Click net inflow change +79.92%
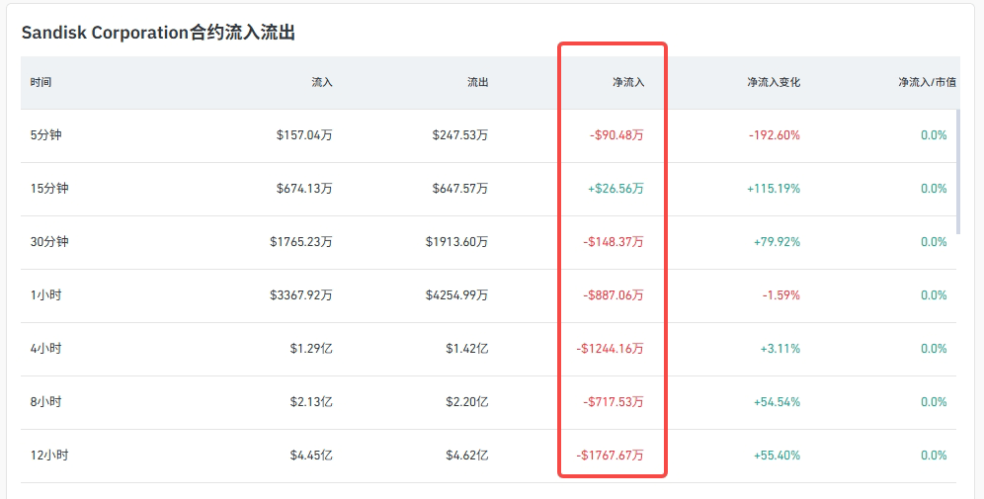The height and width of the screenshot is (499, 984). pos(777,242)
